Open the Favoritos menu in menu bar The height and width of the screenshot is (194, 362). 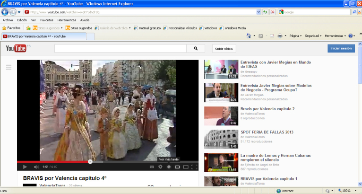tap(47, 20)
